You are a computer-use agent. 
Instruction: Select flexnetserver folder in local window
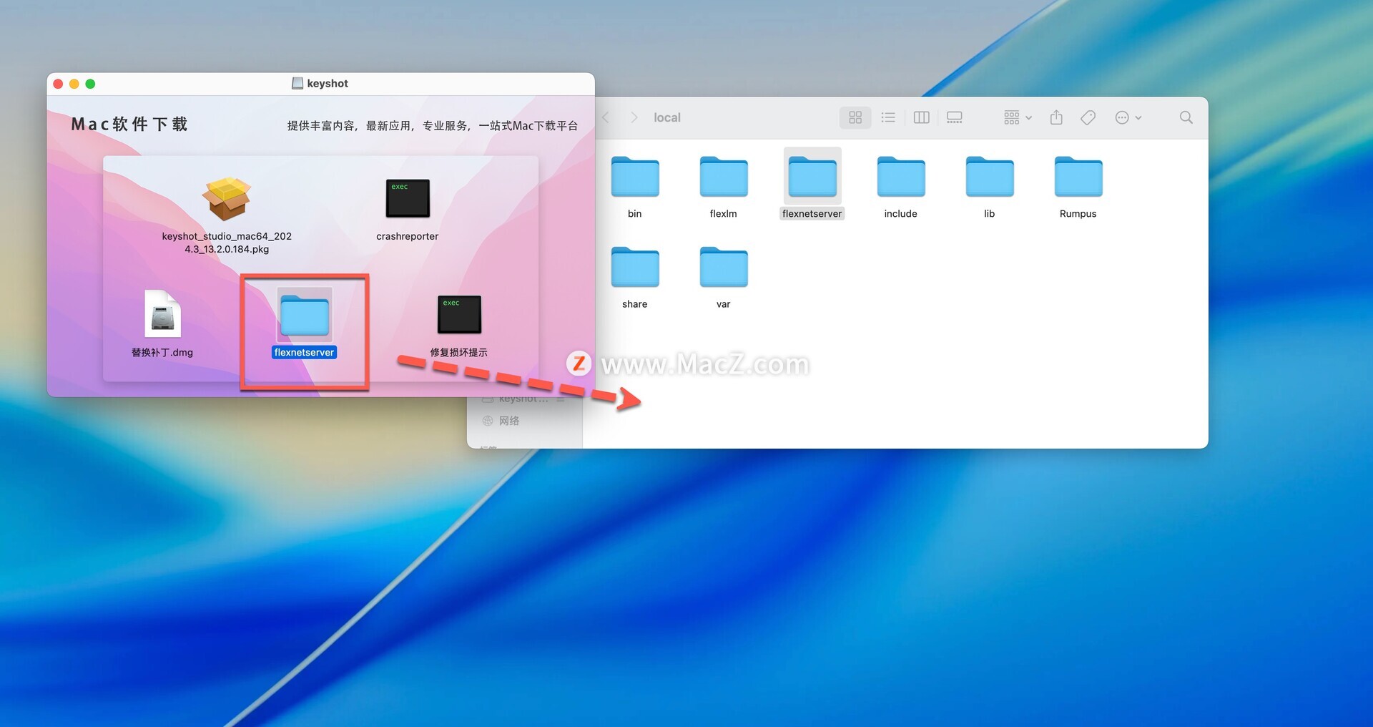click(812, 177)
